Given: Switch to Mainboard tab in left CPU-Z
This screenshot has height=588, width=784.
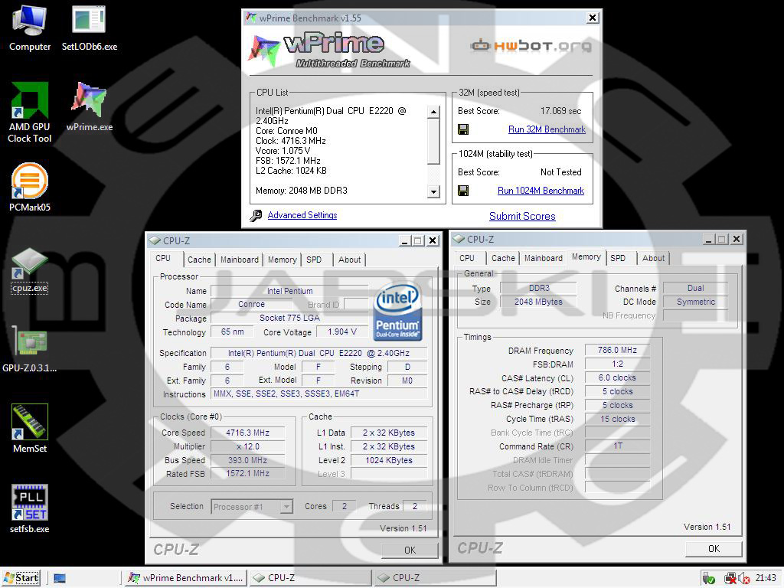Looking at the screenshot, I should coord(240,260).
